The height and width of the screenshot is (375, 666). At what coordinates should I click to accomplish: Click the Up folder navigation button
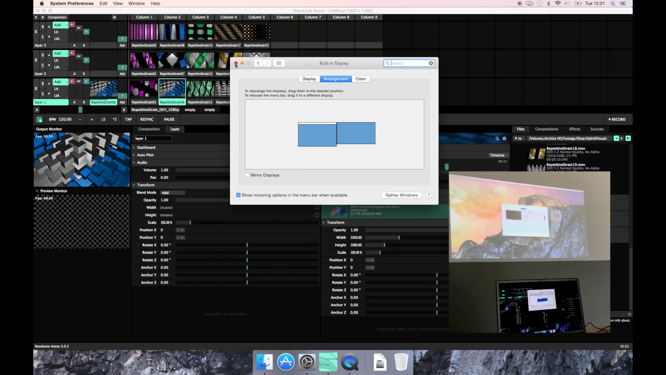[518, 139]
